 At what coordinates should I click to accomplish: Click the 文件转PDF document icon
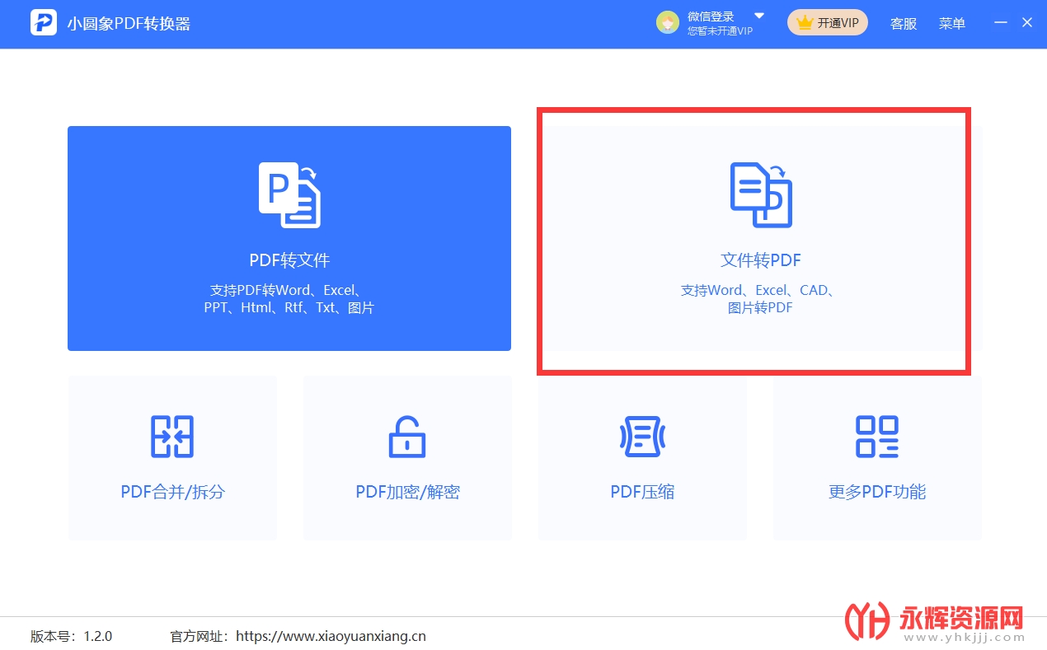coord(760,195)
